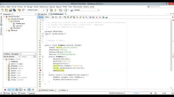Viewport: 174px width, 97px height.
Task: Open Javadoc window from status bar
Action: tap(22, 93)
